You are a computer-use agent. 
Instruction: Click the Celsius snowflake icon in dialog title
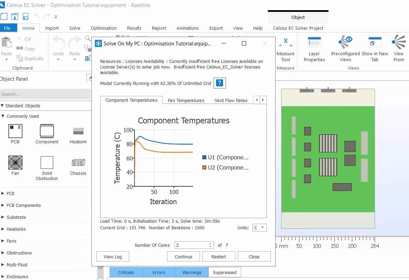[98, 43]
